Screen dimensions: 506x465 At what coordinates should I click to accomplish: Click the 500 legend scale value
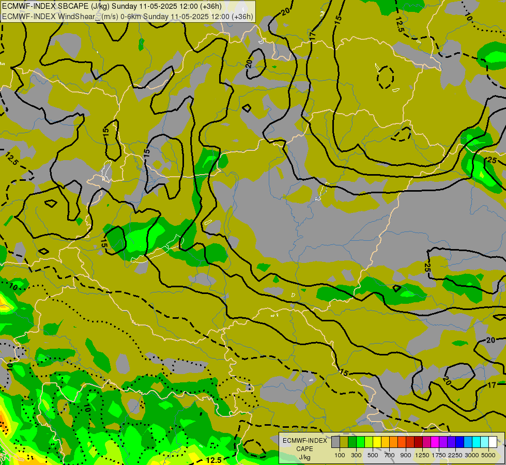(373, 455)
